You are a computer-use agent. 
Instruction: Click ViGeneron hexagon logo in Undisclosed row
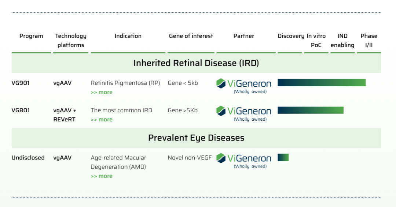coord(221,158)
